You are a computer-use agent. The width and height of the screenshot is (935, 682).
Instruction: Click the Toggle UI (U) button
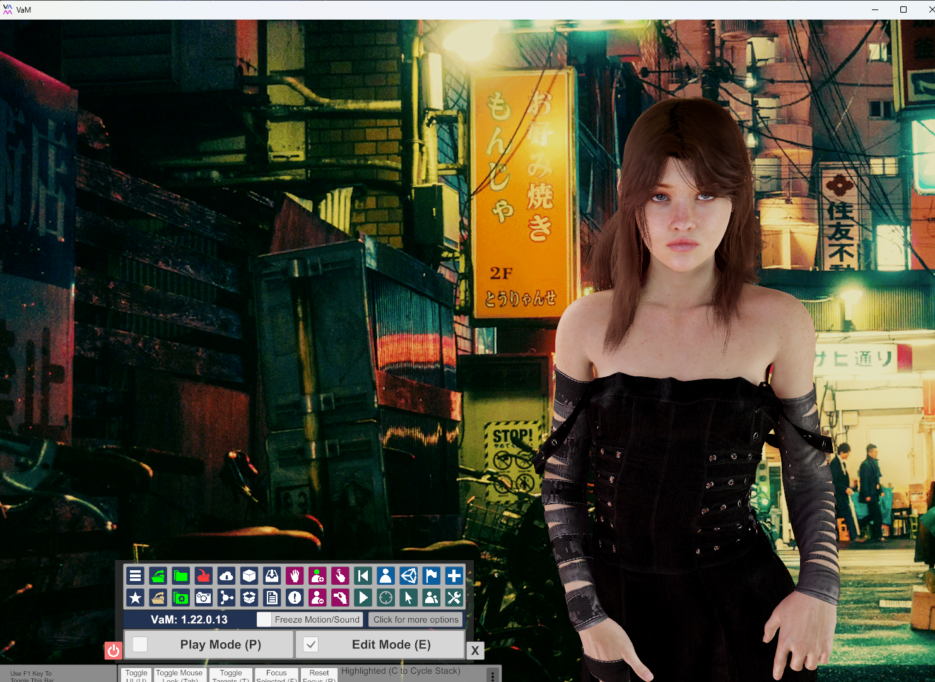click(136, 675)
